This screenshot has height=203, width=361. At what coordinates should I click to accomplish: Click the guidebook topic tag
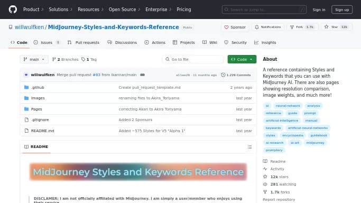(319, 135)
